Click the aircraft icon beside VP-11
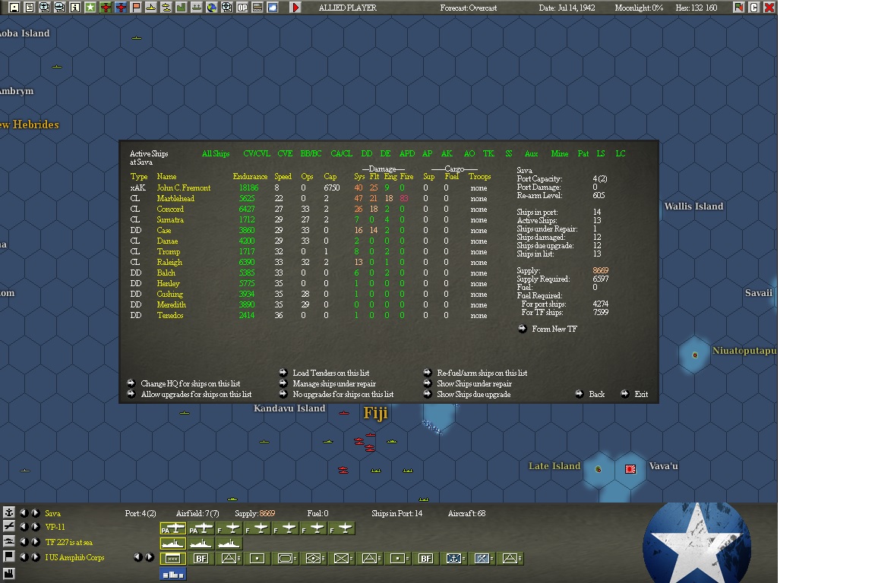This screenshot has width=875, height=583. [9, 526]
